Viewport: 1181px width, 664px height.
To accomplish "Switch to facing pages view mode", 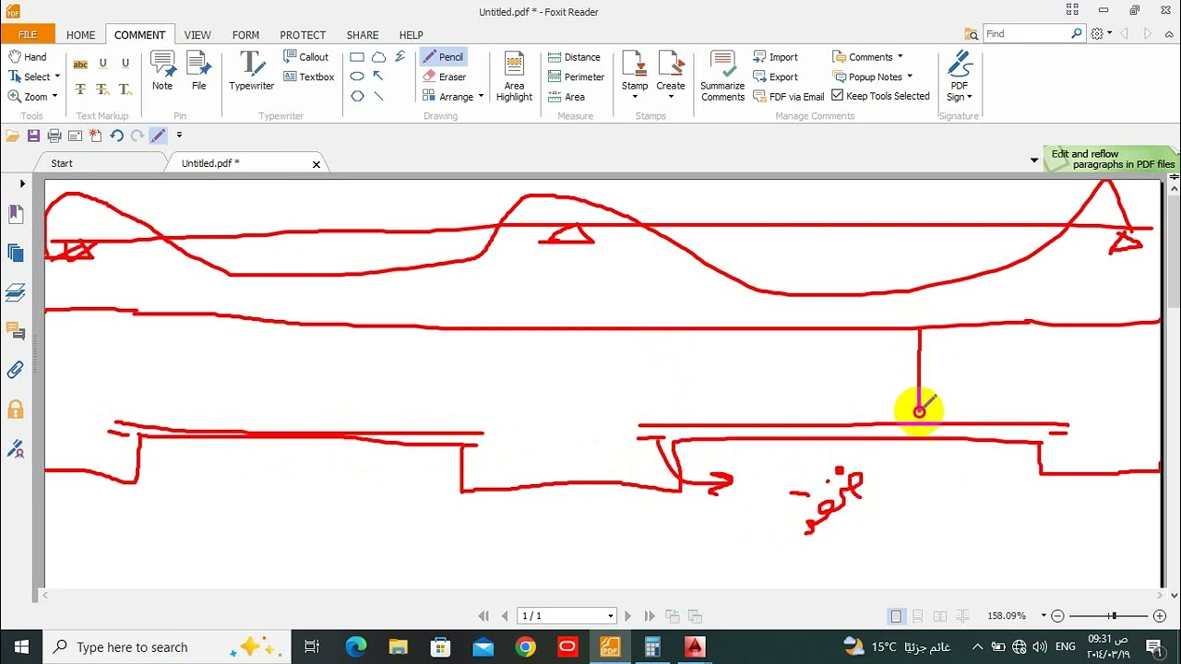I will 940,616.
